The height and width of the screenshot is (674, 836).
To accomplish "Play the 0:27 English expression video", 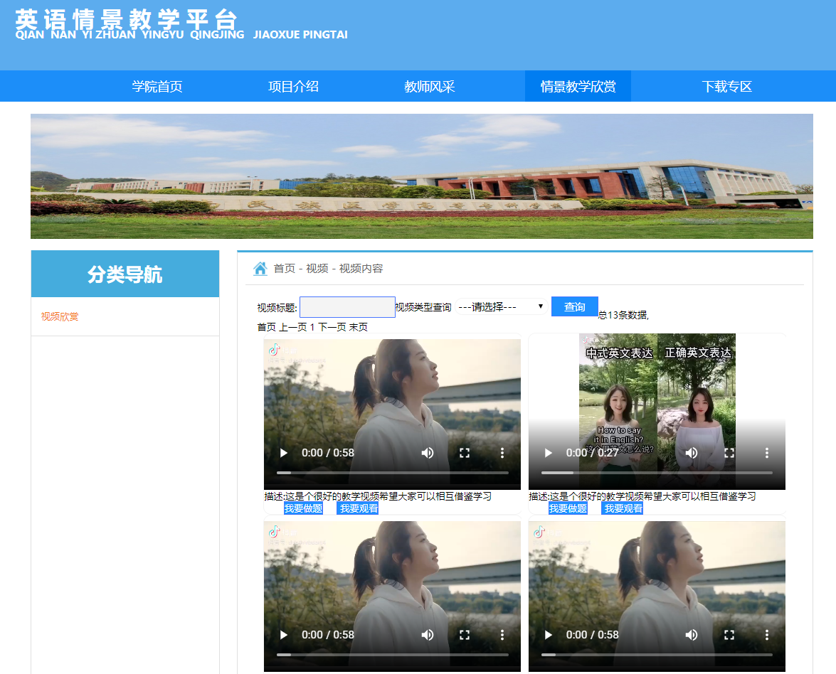I will (548, 453).
